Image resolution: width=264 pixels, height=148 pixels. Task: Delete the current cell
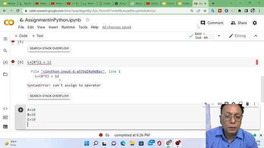point(247,104)
